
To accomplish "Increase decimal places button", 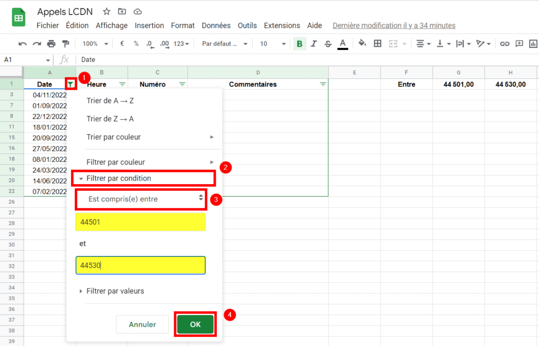I will point(165,44).
